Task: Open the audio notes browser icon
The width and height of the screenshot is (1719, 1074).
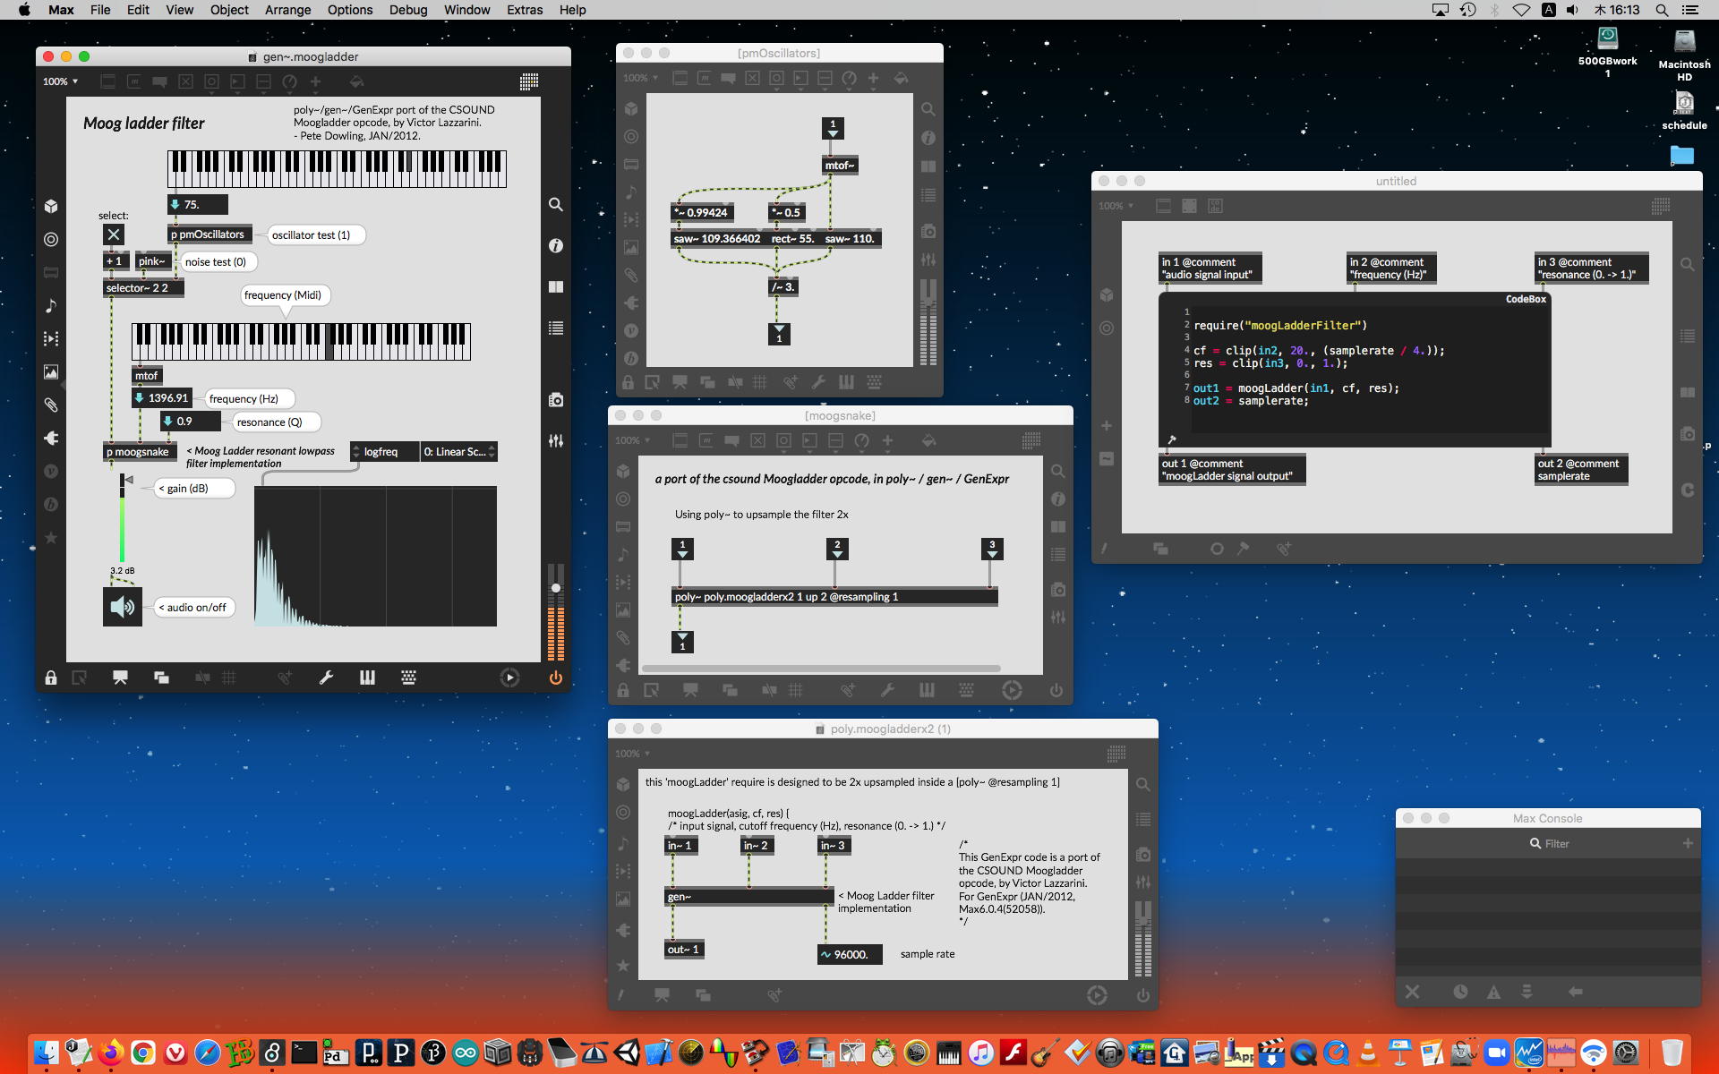Action: click(51, 306)
